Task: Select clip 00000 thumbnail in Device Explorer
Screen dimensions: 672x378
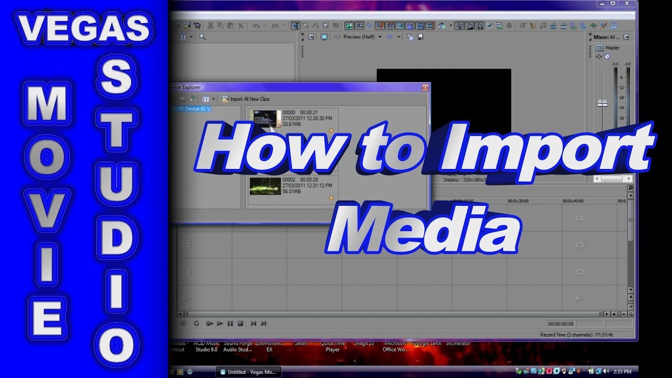Action: (265, 119)
